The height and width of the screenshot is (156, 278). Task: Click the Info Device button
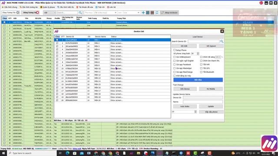(185, 89)
